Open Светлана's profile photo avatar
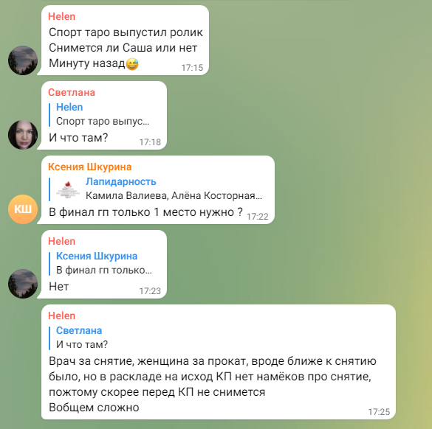432x429 pixels. click(x=23, y=135)
